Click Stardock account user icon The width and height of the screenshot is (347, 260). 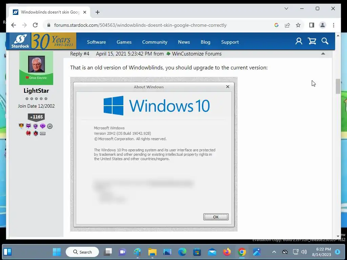tap(299, 41)
